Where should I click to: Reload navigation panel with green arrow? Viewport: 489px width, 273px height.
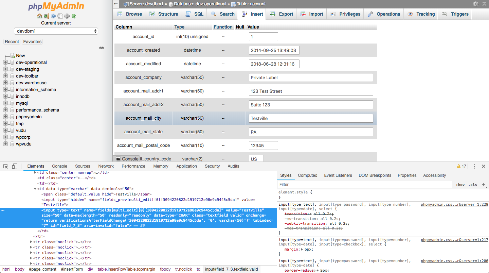click(74, 16)
